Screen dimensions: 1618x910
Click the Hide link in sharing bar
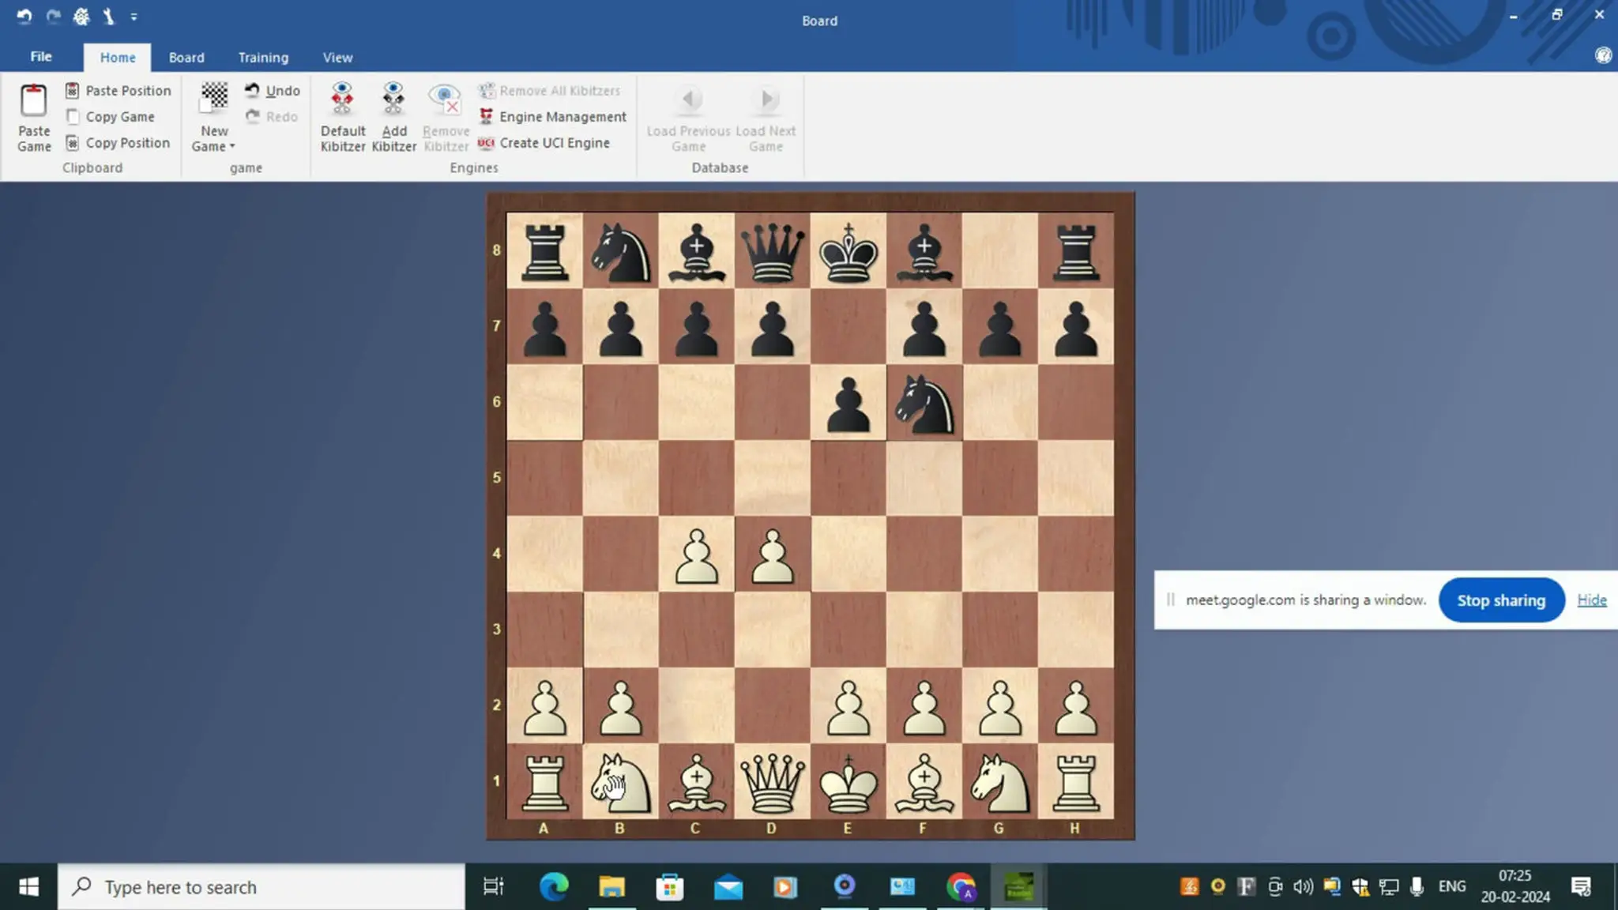[x=1591, y=600]
